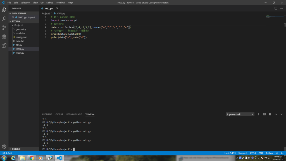
Task: Split the terminal panel
Action: point(264,114)
